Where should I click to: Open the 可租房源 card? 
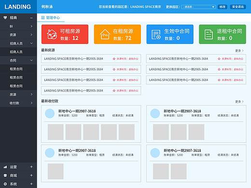(65, 34)
